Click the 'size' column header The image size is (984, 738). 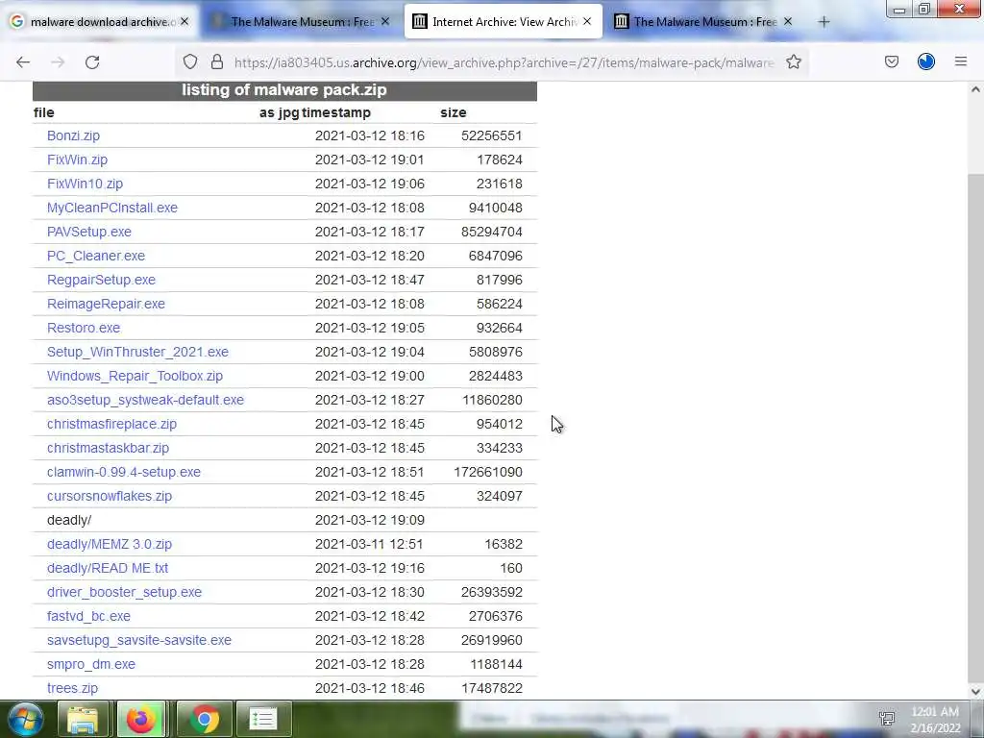[x=454, y=113]
